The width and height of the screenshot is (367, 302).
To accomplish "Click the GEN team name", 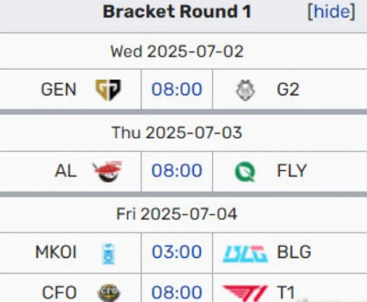I will coord(59,90).
